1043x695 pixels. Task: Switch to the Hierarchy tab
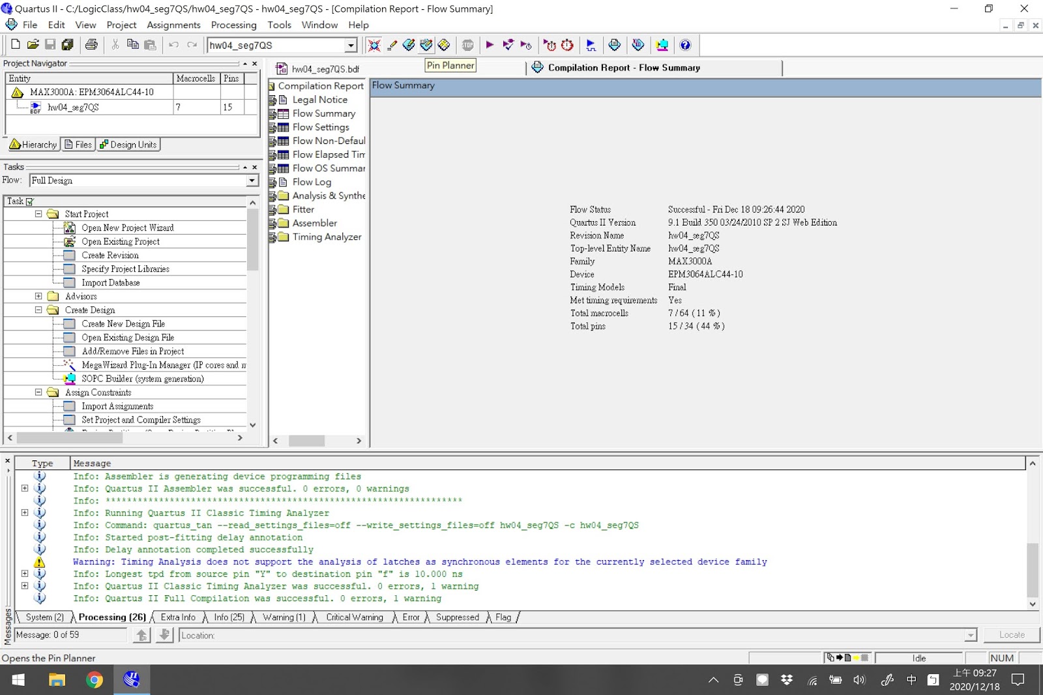[33, 145]
